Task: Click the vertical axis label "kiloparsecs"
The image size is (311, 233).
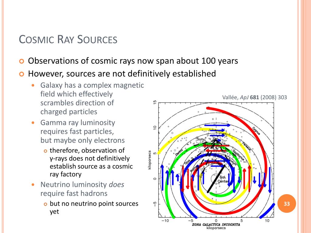Action: (149, 160)
